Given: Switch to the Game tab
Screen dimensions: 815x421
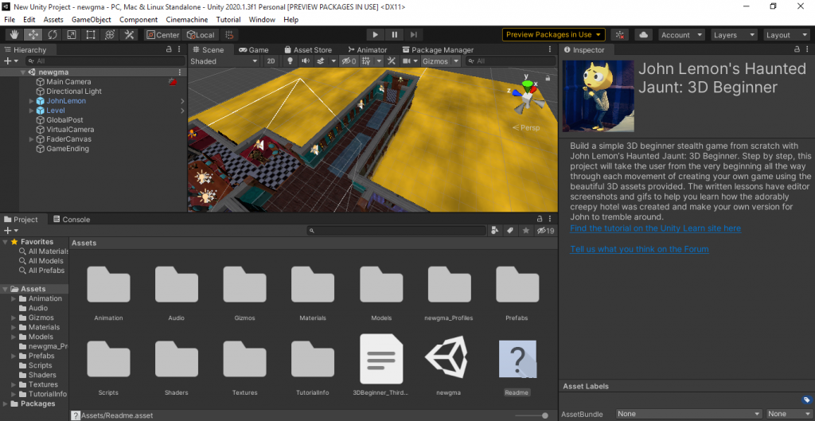Looking at the screenshot, I should coord(254,50).
